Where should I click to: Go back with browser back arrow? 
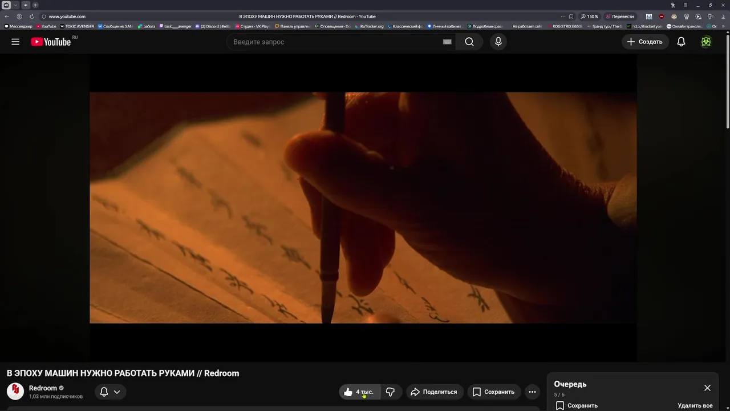pos(7,17)
